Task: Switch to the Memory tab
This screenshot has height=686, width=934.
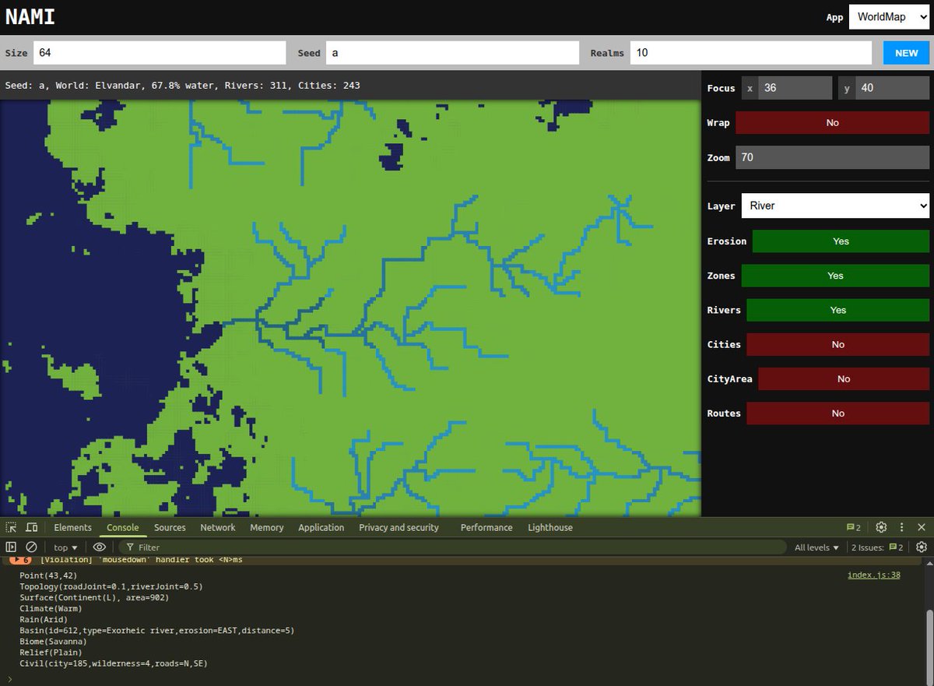Action: point(267,527)
